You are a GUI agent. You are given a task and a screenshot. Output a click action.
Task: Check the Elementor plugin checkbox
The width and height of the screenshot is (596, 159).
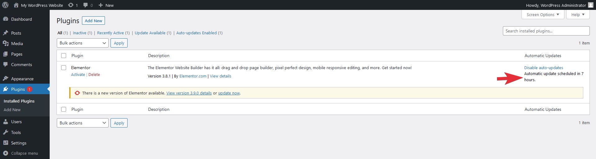click(x=64, y=68)
